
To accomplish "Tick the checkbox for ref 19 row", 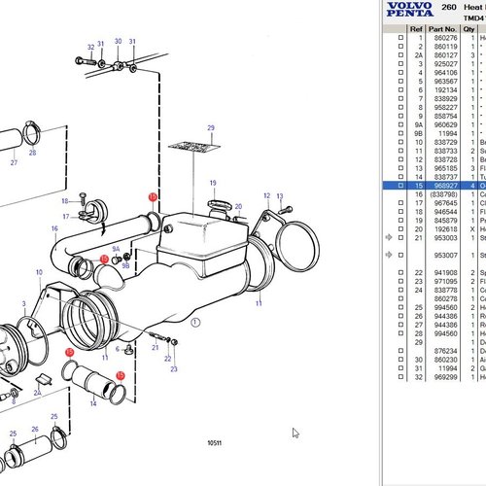I will click(x=400, y=220).
